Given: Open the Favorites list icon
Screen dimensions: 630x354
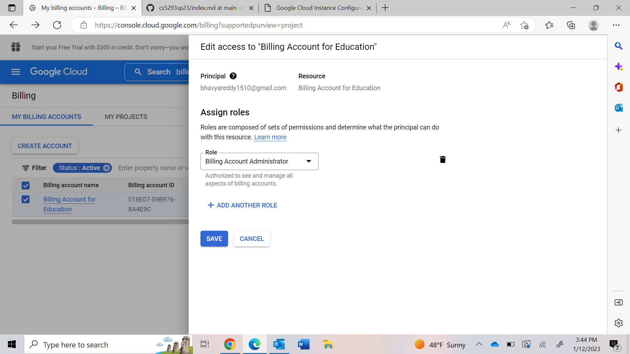Looking at the screenshot, I should tap(549, 25).
